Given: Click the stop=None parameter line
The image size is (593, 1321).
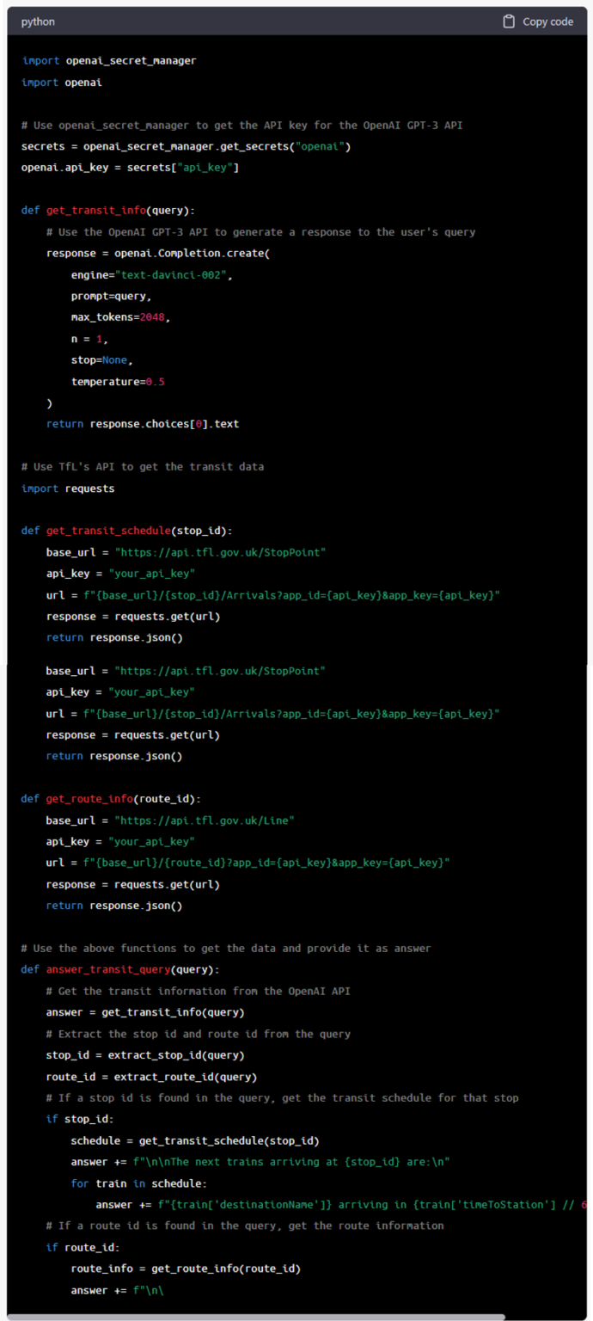Looking at the screenshot, I should pos(101,360).
